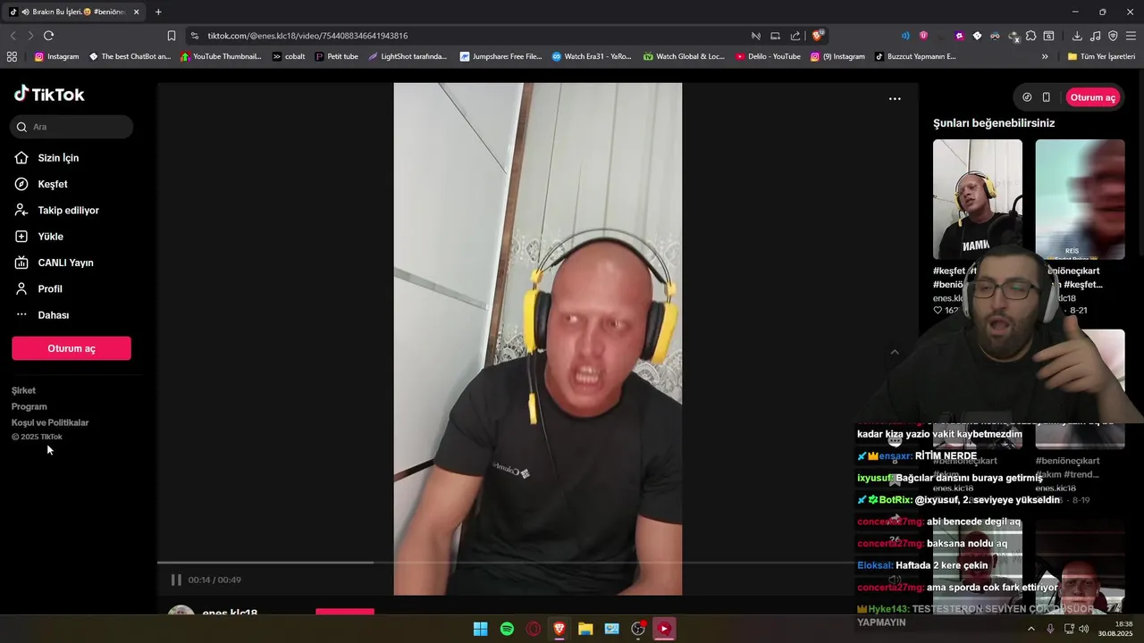Open Sizin İçin home feed
1144x643 pixels.
pos(58,158)
